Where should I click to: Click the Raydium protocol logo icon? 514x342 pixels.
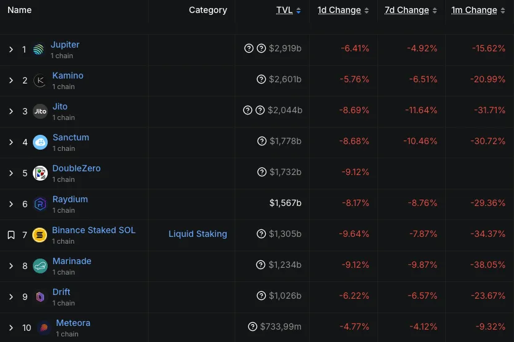click(40, 204)
